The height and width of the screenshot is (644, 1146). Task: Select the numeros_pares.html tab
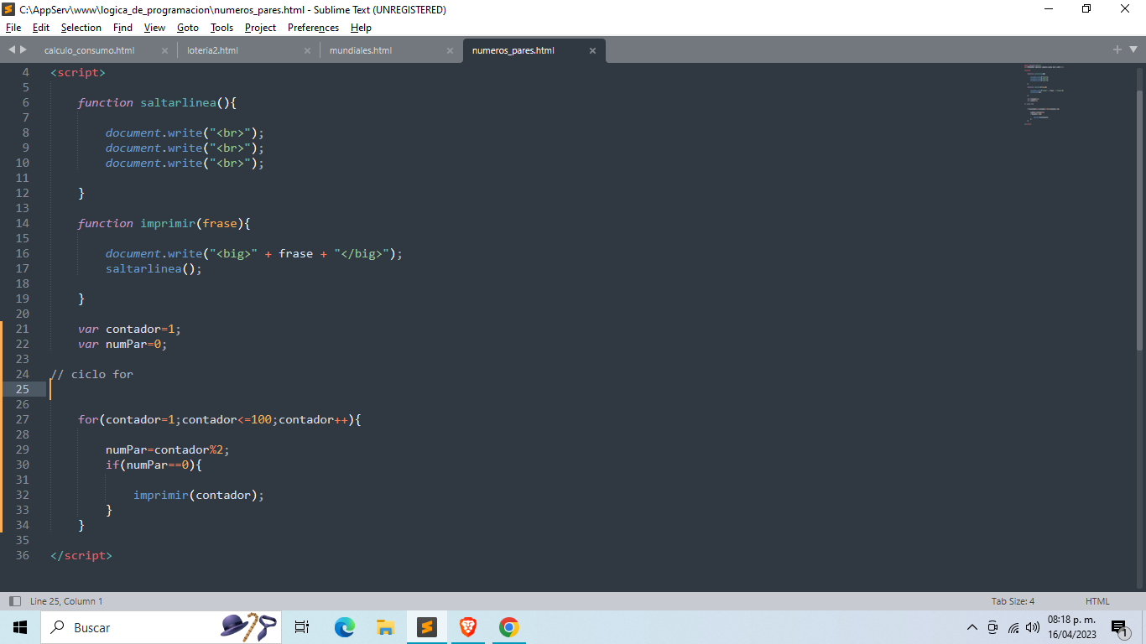coord(513,50)
